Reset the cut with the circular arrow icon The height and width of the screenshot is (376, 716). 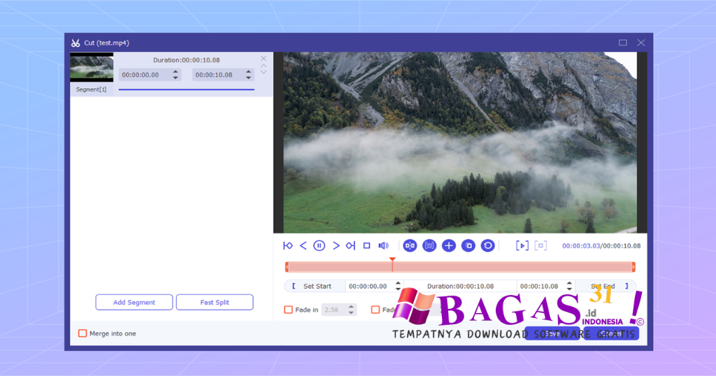tap(487, 246)
